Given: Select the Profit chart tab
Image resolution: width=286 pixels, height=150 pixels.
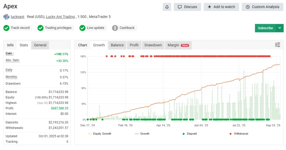Looking at the screenshot, I should 134,45.
